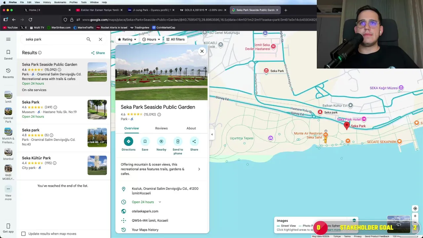Click the Save place button
Image resolution: width=423 pixels, height=238 pixels.
coord(145,144)
